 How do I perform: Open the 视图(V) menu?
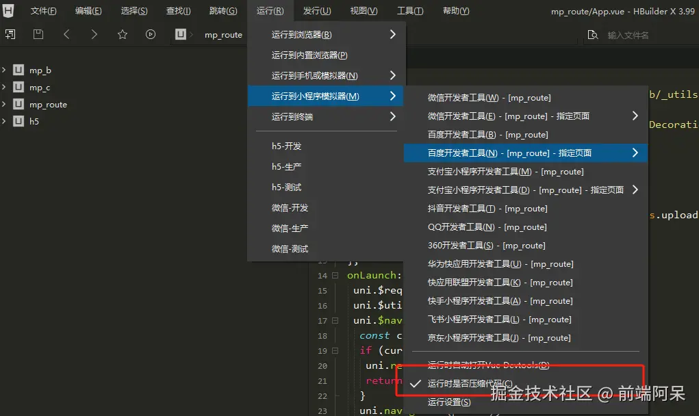point(364,11)
